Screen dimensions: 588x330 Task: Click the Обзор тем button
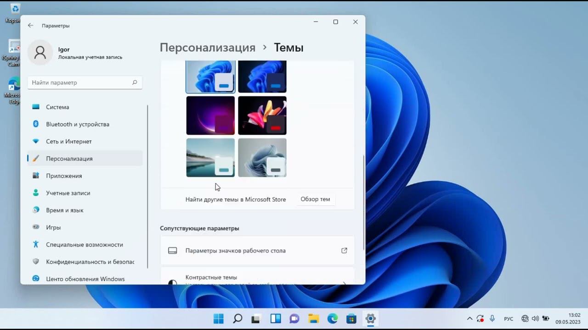[x=315, y=199]
